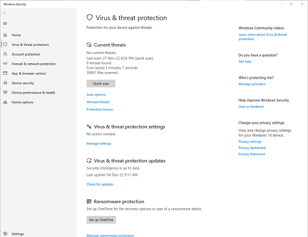Open Scan options link
This screenshot has height=237, width=308.
pos(96,95)
